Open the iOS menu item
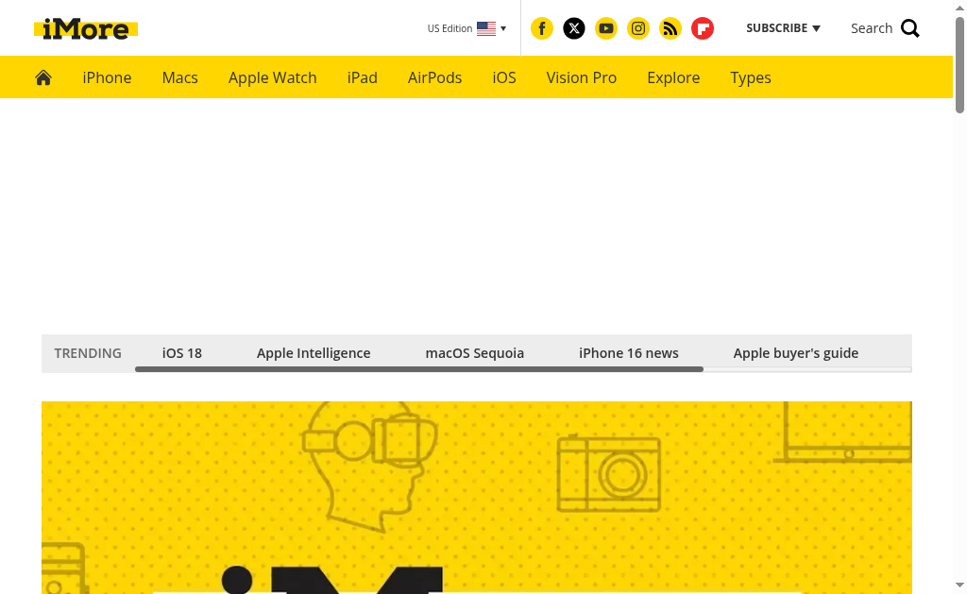This screenshot has width=967, height=594. (504, 77)
